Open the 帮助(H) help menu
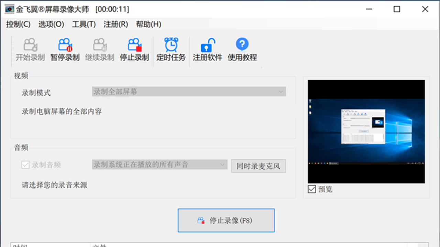Image resolution: width=440 pixels, height=247 pixels. tap(148, 24)
